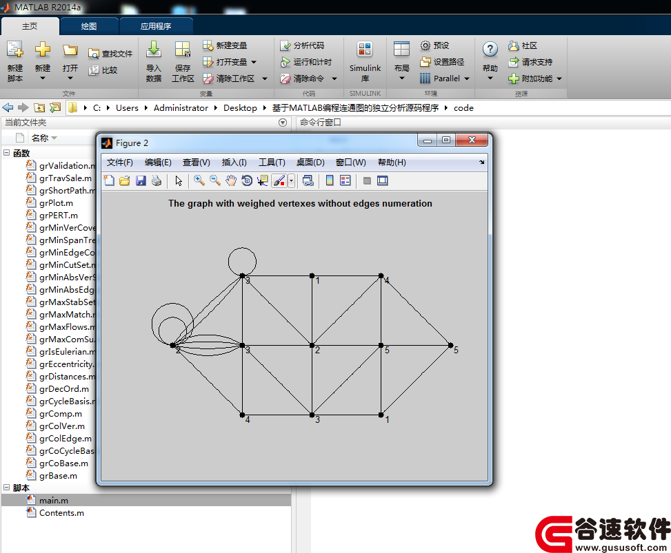Select grPERT.m in file list

pos(59,216)
